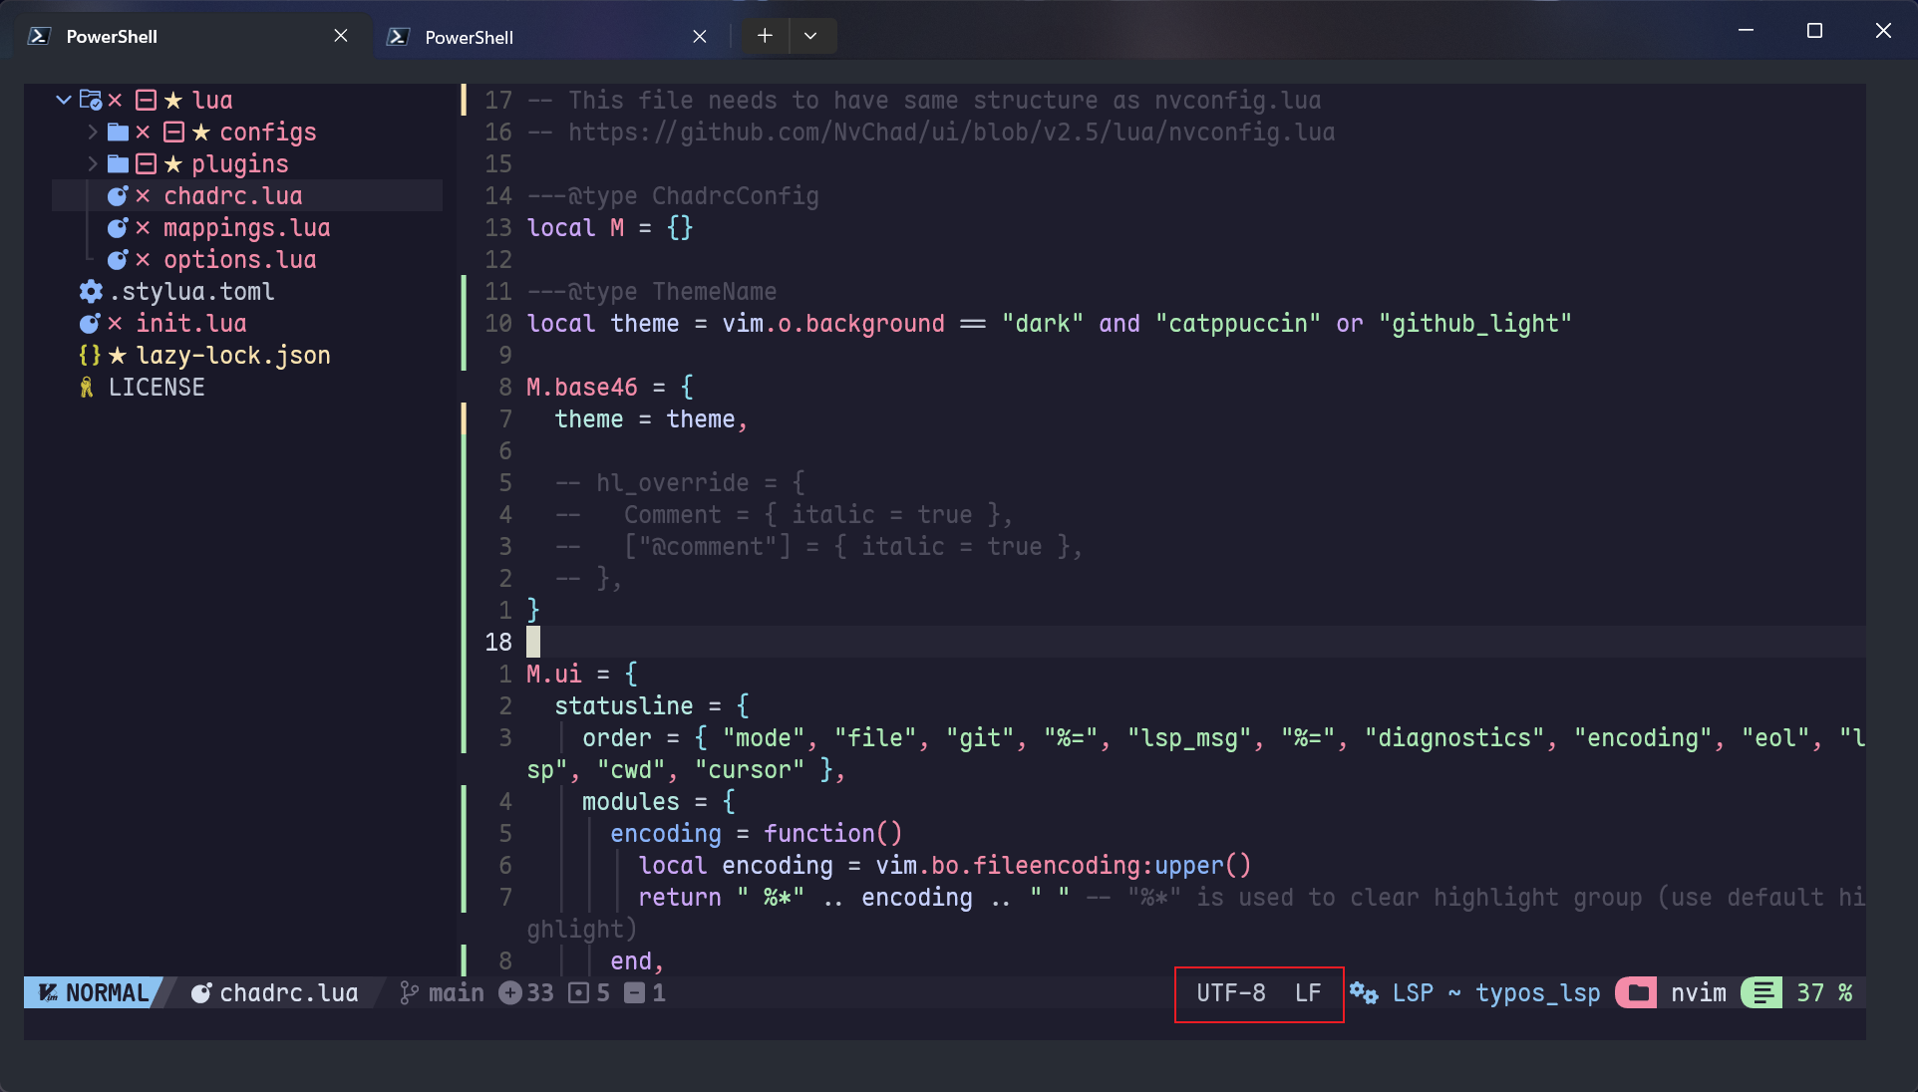Click the new tab plus button
The width and height of the screenshot is (1918, 1092).
[764, 35]
